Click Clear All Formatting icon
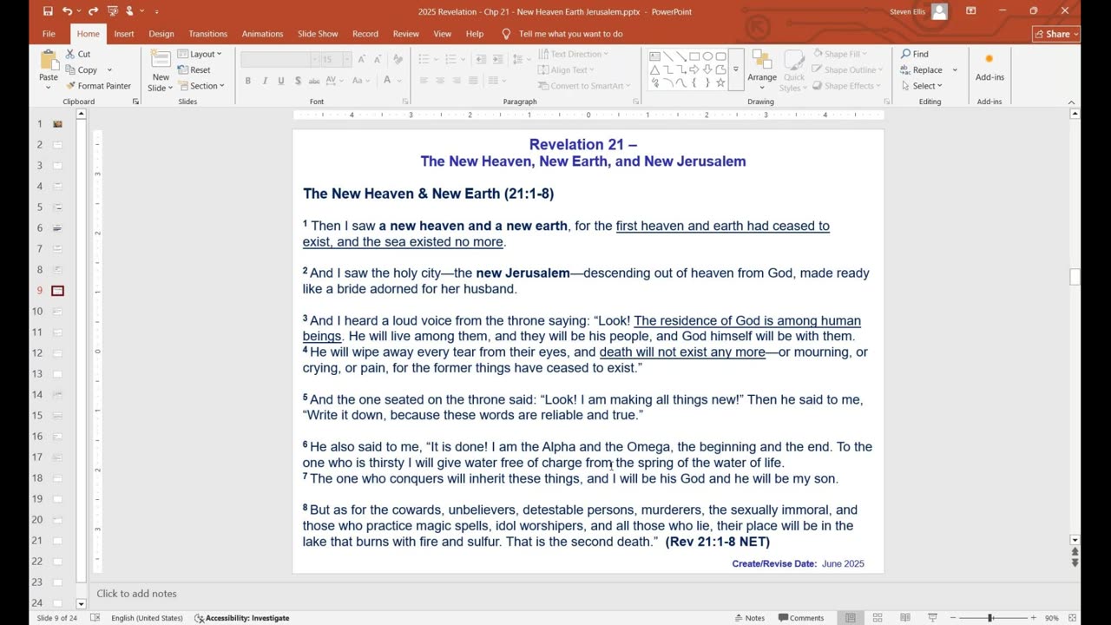Screen dimensions: 1111x625 (398, 59)
